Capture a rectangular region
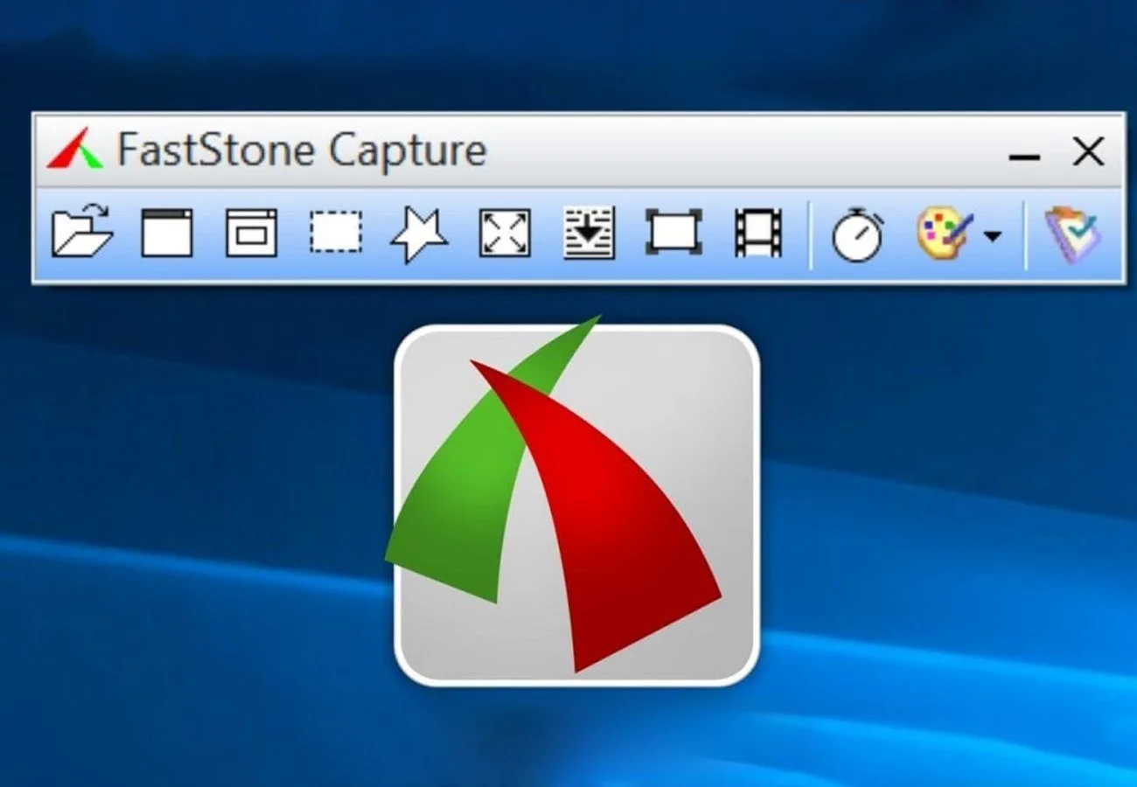1137x787 pixels. pos(336,233)
